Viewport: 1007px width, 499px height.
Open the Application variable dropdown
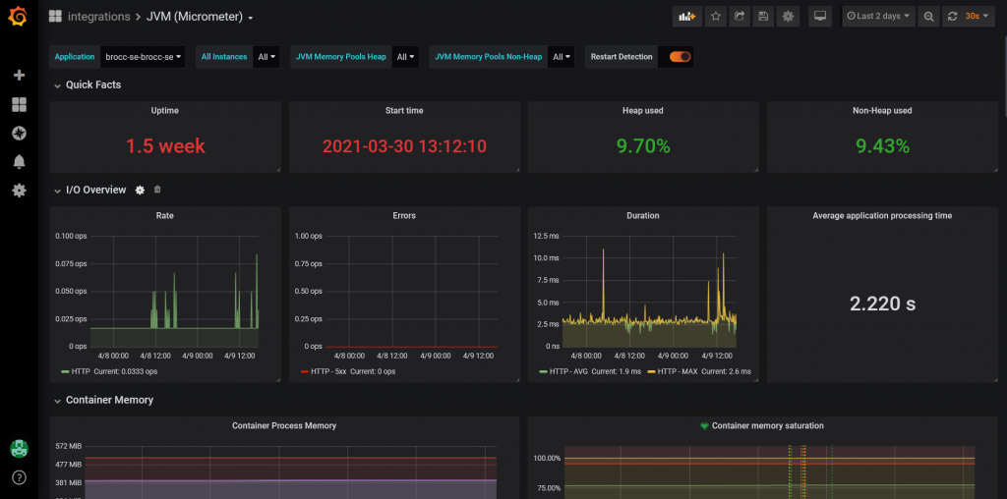pyautogui.click(x=143, y=57)
